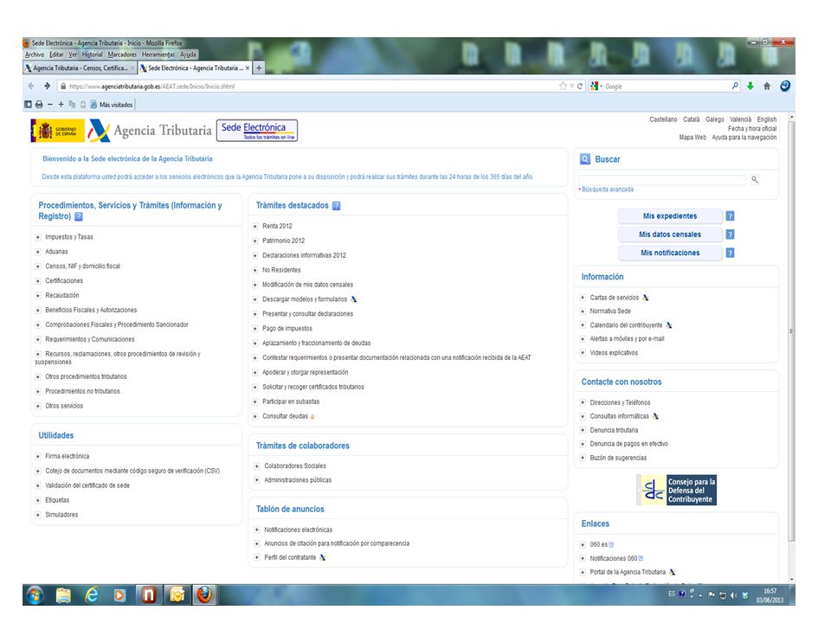Switch to Agencia Tributaria - Censos, Certifica... tab
The height and width of the screenshot is (623, 831).
80,67
